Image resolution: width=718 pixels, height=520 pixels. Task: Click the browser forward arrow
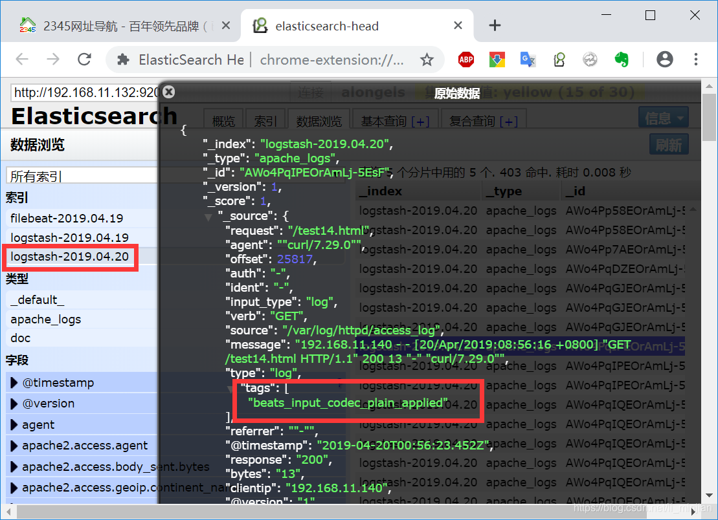point(53,59)
